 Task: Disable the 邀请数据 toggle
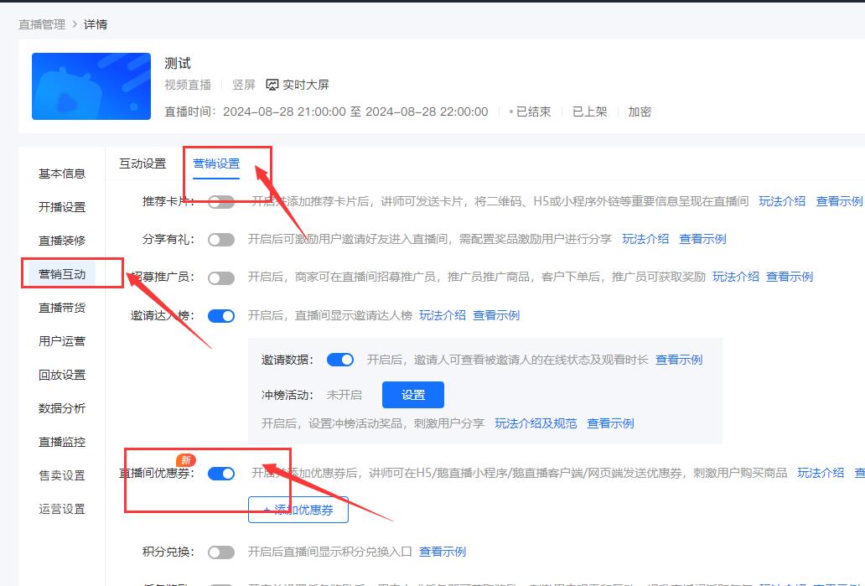(x=339, y=359)
